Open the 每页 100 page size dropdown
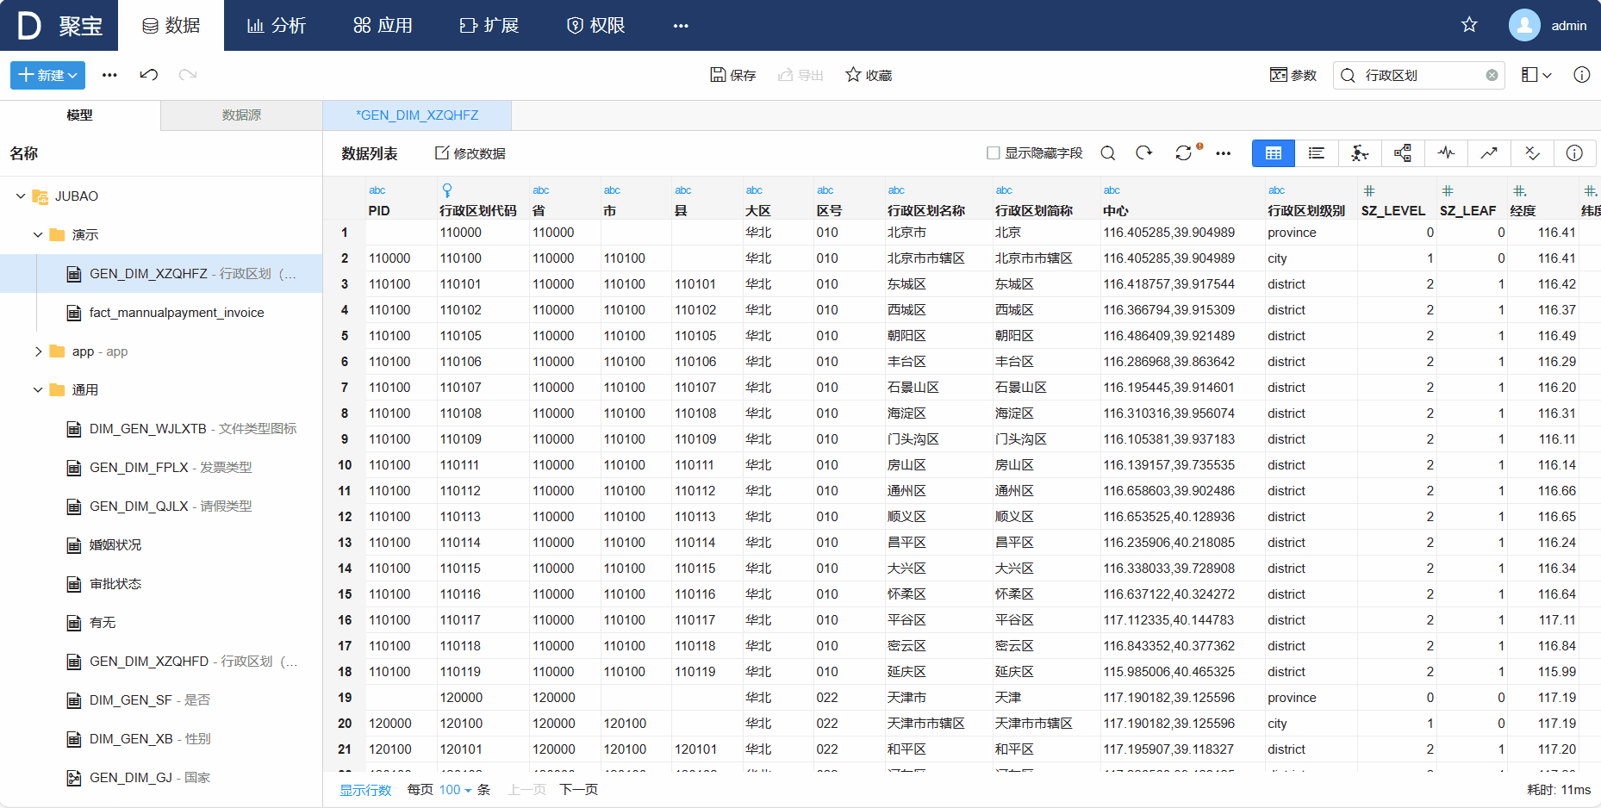The height and width of the screenshot is (808, 1601). click(x=455, y=790)
